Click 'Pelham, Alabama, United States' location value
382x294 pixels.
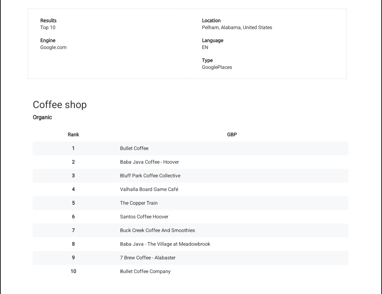click(237, 27)
